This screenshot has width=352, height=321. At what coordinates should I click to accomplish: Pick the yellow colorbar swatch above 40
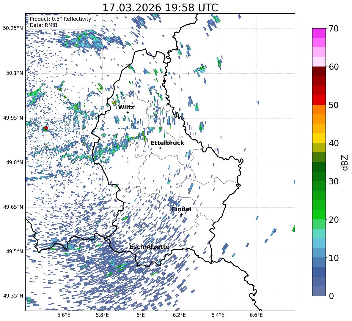[x=319, y=138]
